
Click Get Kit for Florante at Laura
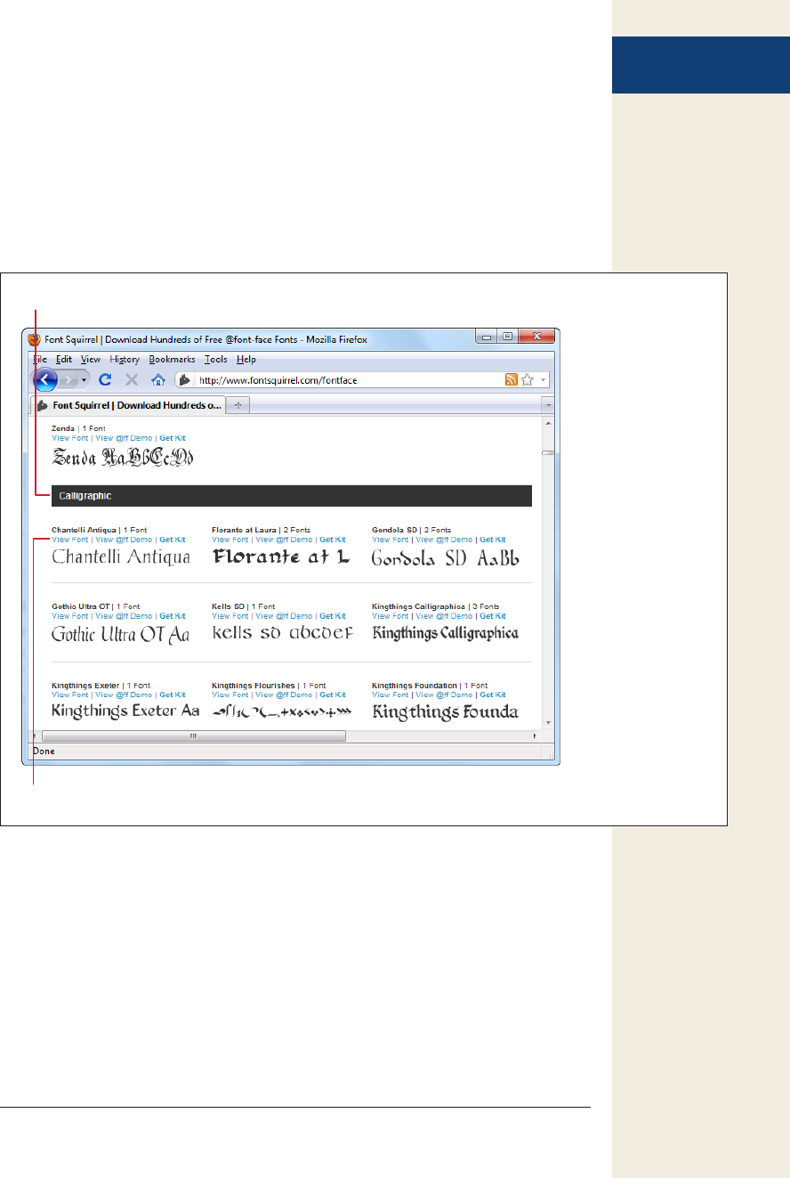pos(333,540)
